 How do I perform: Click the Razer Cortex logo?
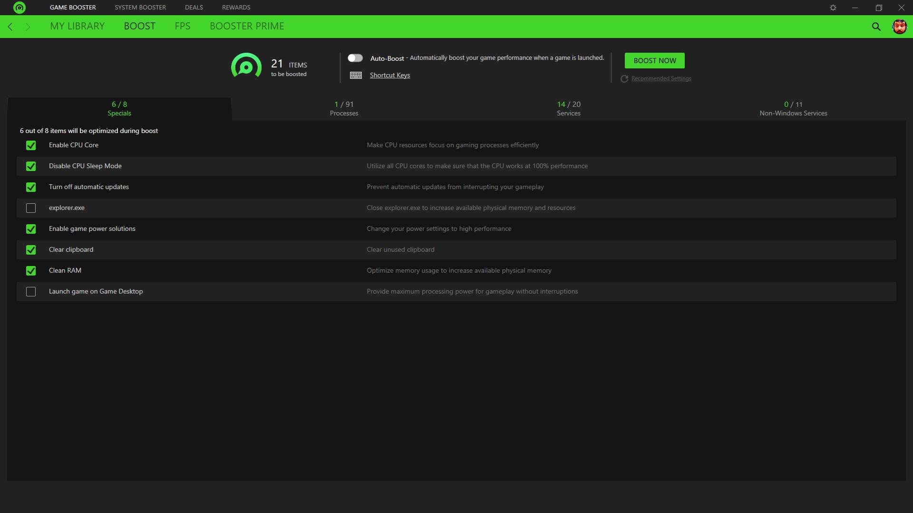pos(19,7)
